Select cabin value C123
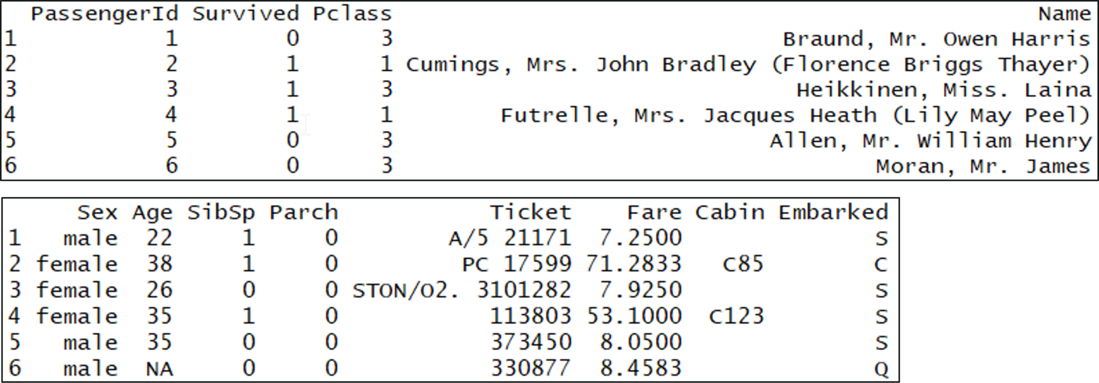 [x=736, y=317]
